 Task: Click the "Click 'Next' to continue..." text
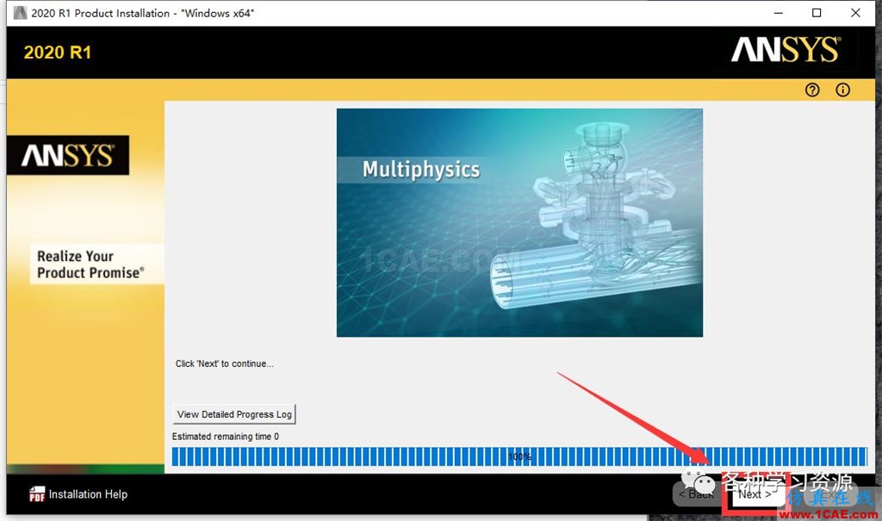pos(225,363)
